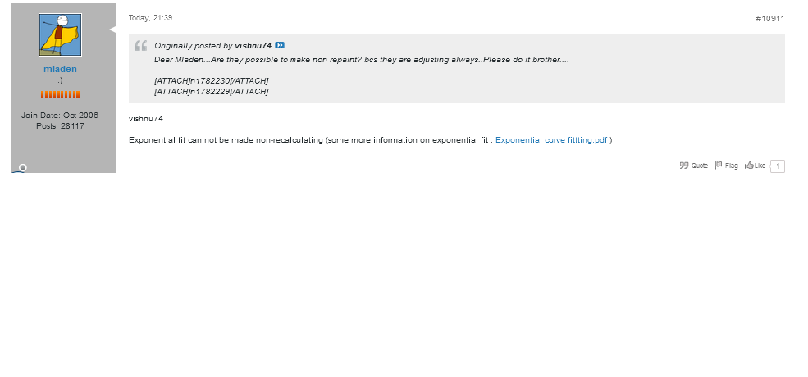Click vishnu74 in the reply body
Viewport: 808px width, 377px height.
coord(146,119)
